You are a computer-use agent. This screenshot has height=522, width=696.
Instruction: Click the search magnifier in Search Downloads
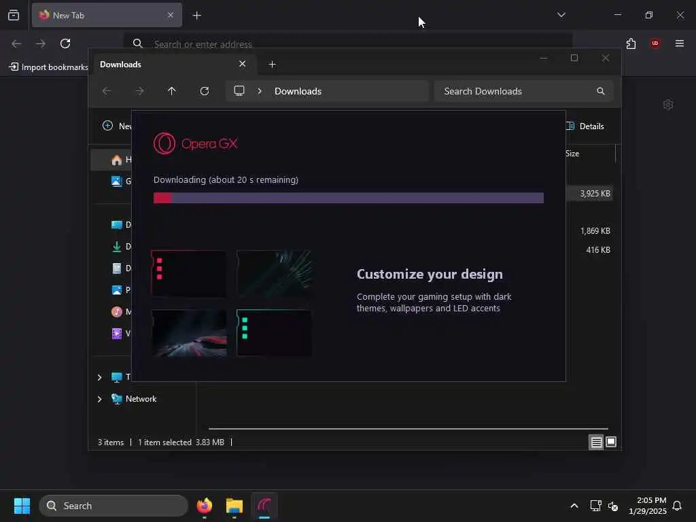pos(601,91)
